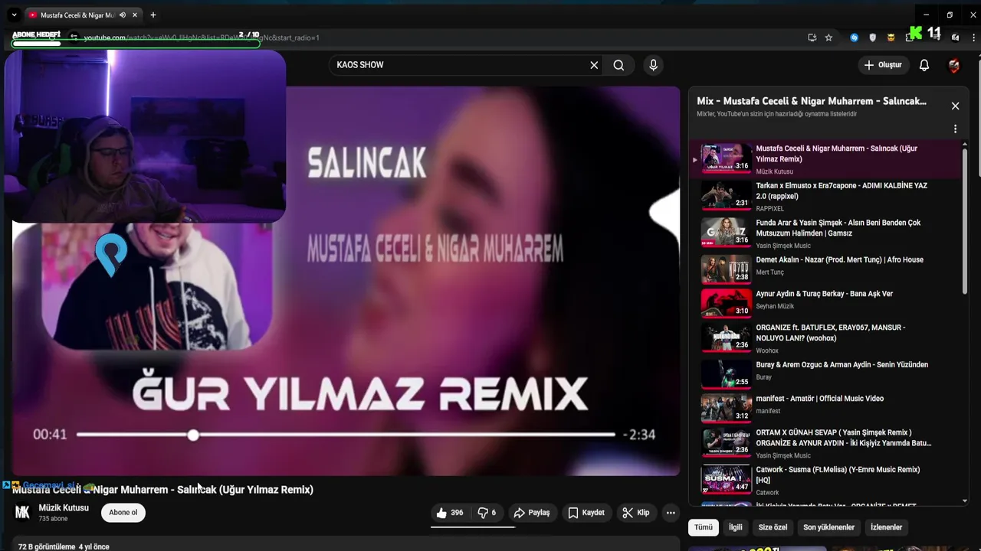Viewport: 981px width, 551px height.
Task: Open the shield browser extension
Action: coord(872,37)
